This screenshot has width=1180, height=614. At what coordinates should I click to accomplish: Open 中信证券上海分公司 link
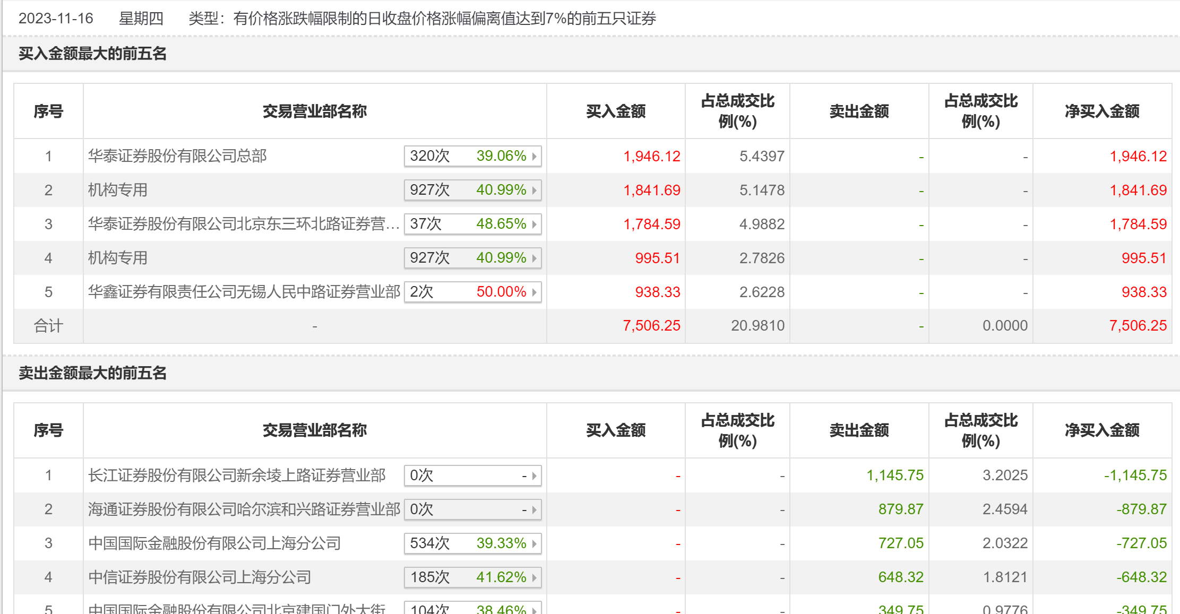(200, 577)
